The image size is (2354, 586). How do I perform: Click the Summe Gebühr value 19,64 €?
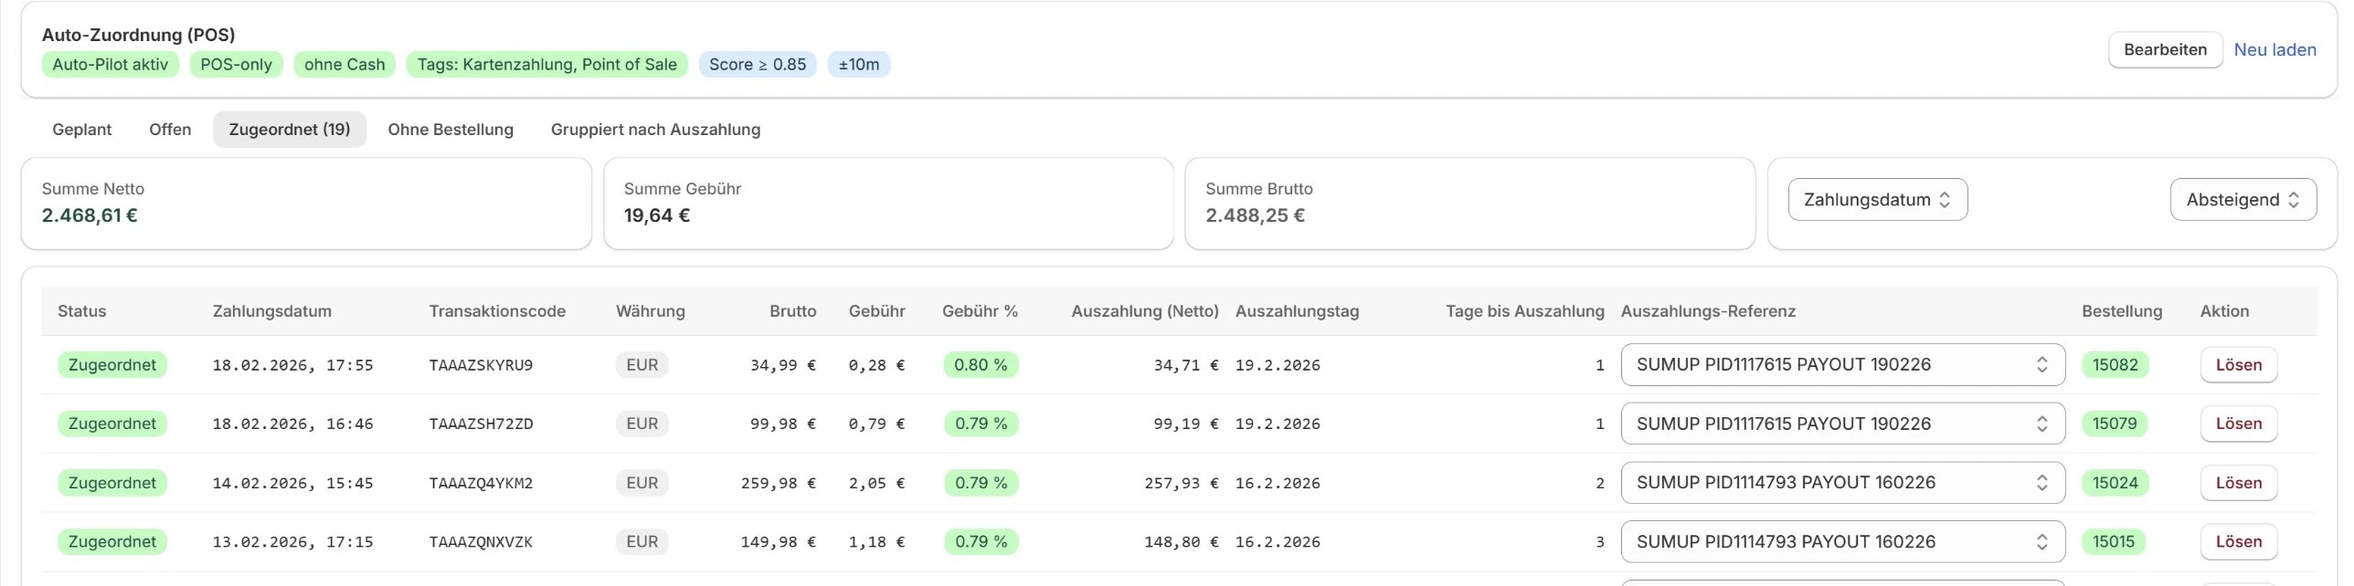coord(657,215)
